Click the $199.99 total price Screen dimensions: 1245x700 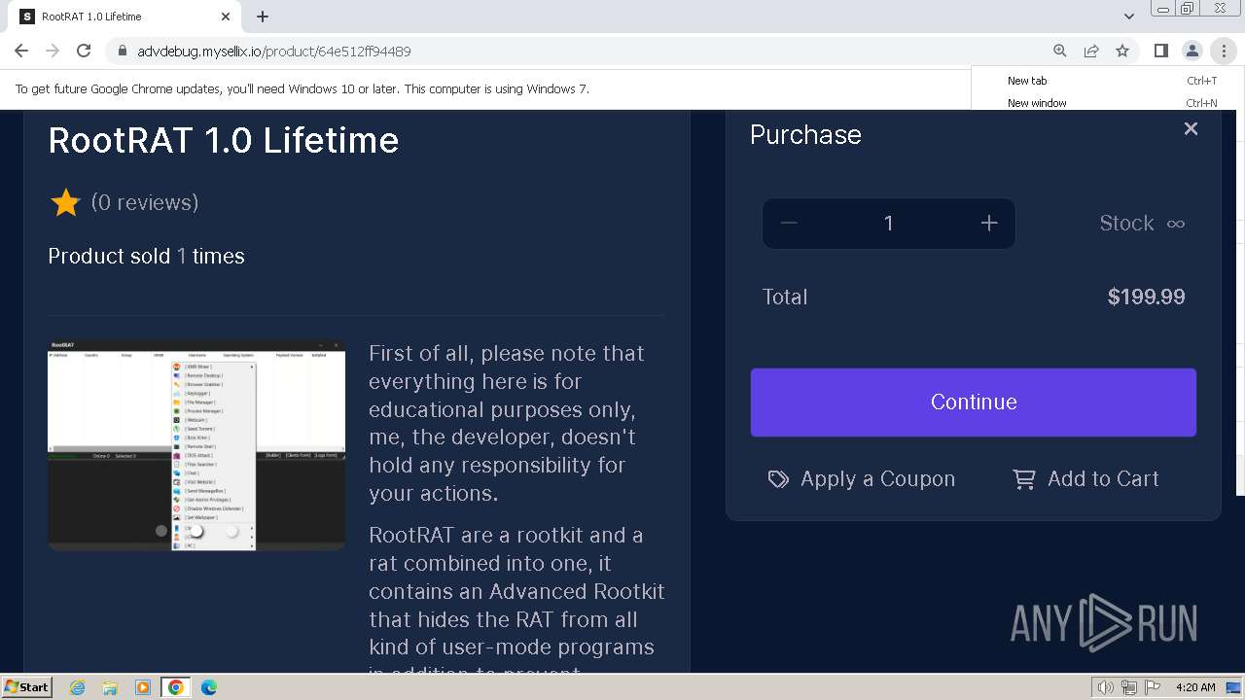[1146, 297]
